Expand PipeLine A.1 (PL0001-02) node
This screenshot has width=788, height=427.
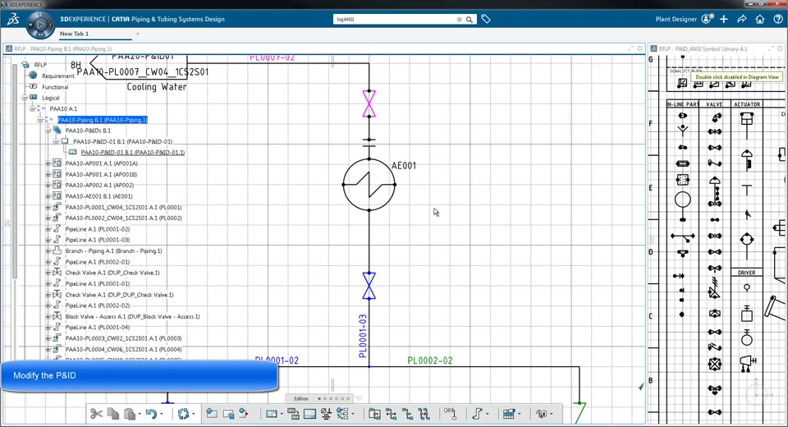pyautogui.click(x=48, y=229)
